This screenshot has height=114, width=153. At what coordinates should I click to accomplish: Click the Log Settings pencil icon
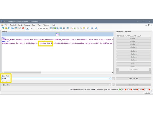72,28
